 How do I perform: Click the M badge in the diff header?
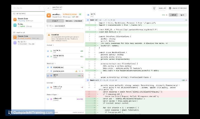88,15
